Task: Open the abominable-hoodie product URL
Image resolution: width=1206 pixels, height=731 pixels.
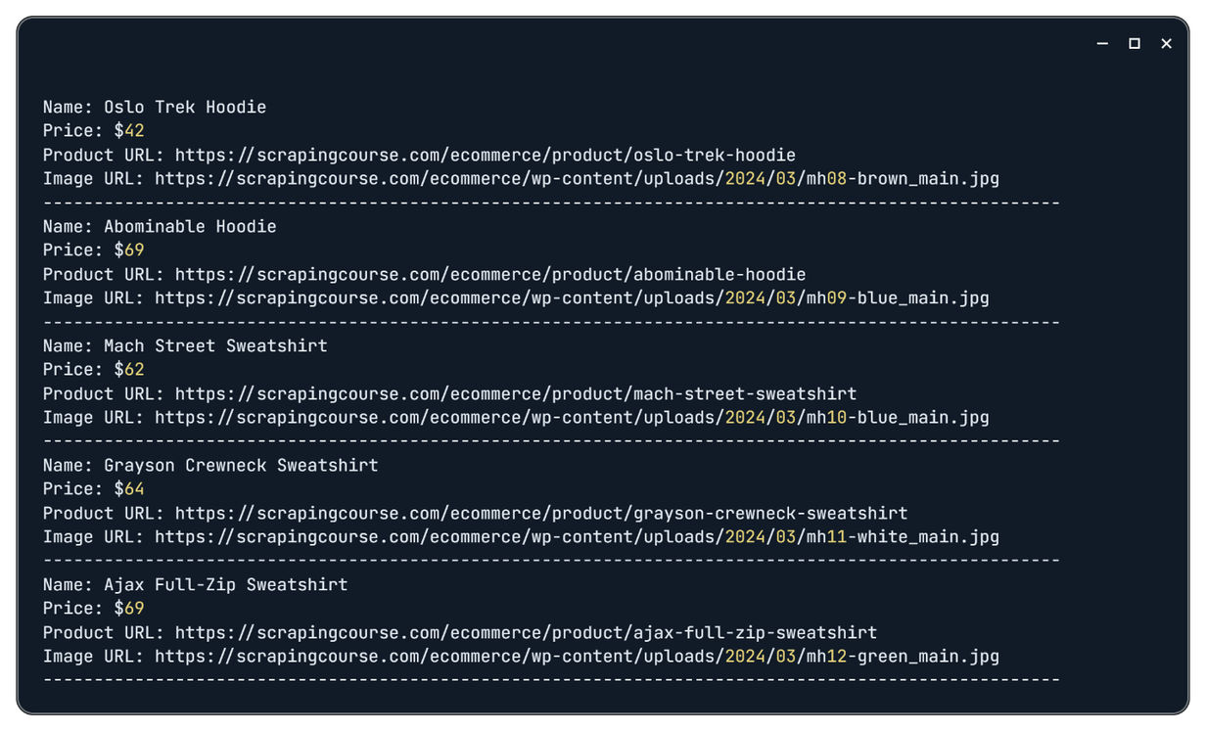Action: point(490,275)
